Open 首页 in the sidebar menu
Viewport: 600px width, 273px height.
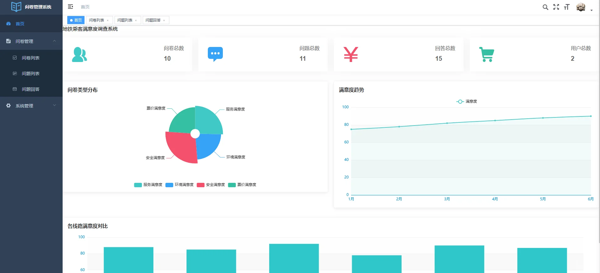coord(31,23)
